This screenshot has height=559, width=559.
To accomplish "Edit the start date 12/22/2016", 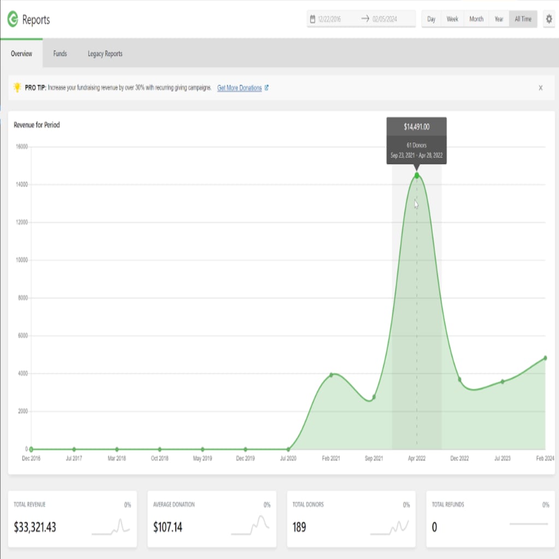I will tap(329, 19).
